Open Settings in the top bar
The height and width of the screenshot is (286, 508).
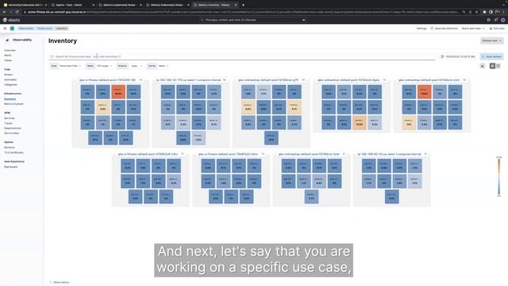click(421, 29)
